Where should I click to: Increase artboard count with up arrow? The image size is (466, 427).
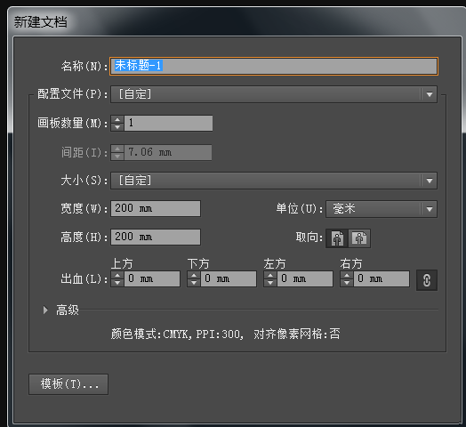click(117, 119)
